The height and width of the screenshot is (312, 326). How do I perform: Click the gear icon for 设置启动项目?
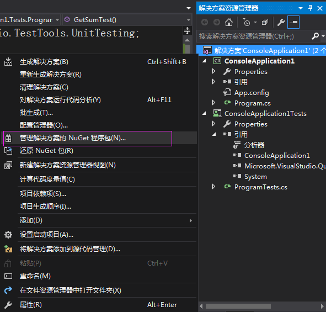[8, 235]
